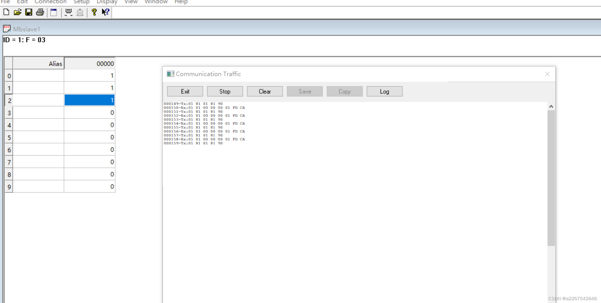Click the Log button

tap(385, 91)
